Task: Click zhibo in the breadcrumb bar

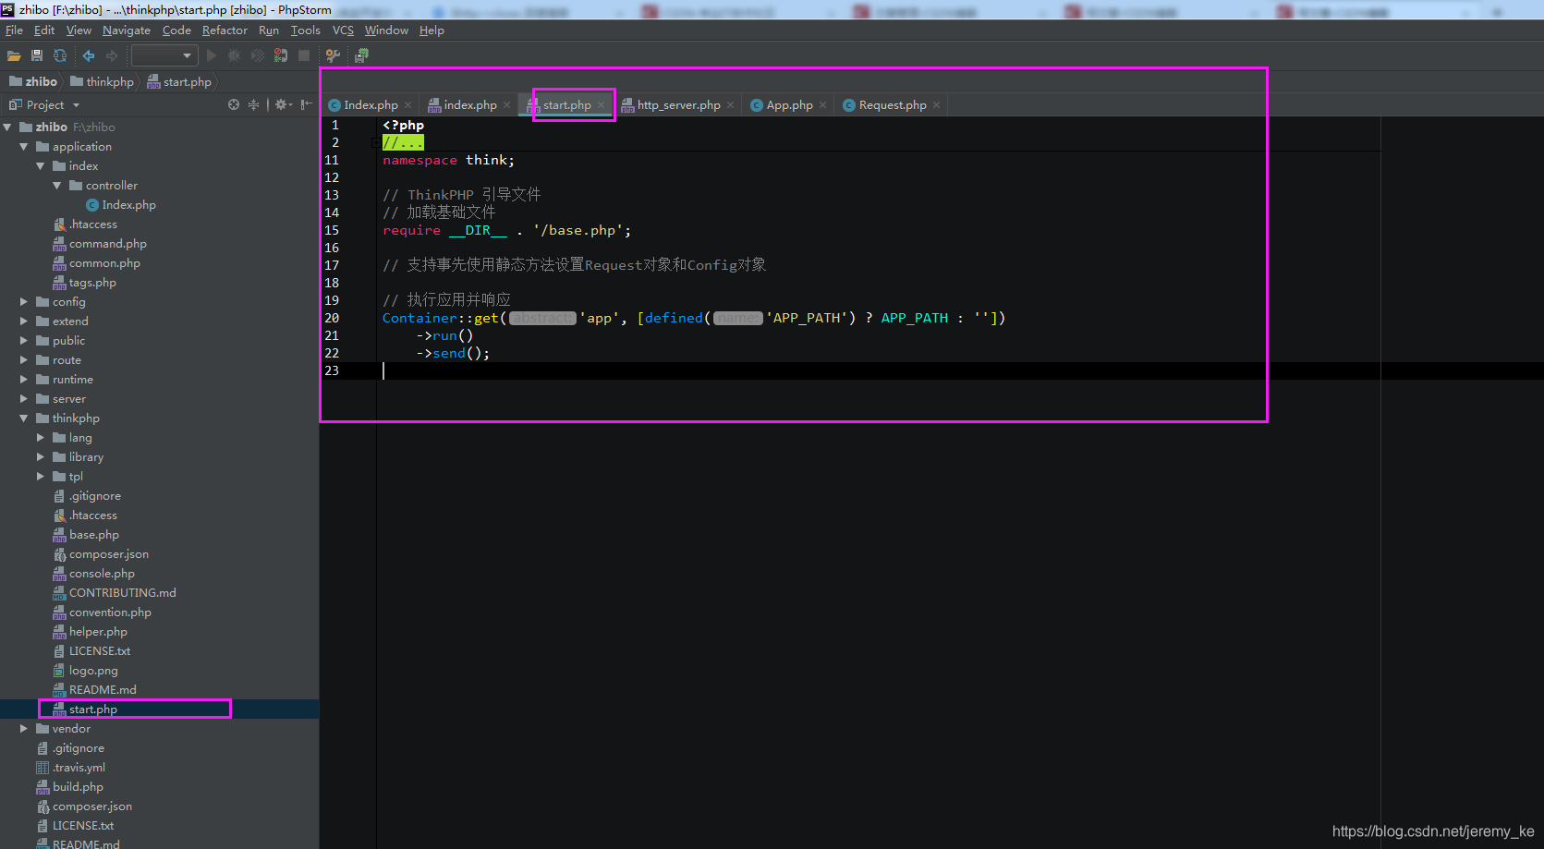Action: 33,82
